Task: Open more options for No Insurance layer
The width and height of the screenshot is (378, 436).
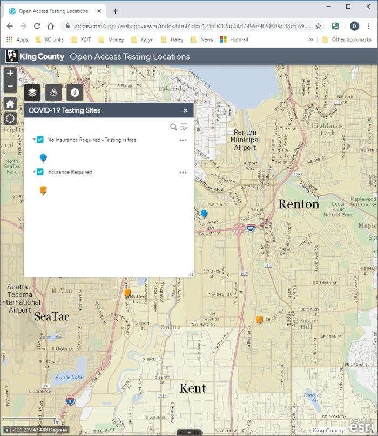Action: (x=183, y=140)
